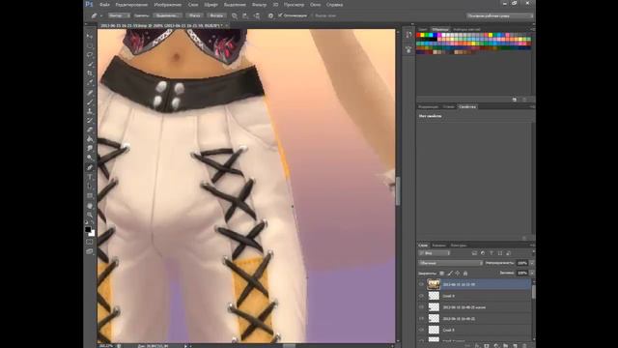
Task: Open collapsed History panel icon
Action: [x=408, y=35]
